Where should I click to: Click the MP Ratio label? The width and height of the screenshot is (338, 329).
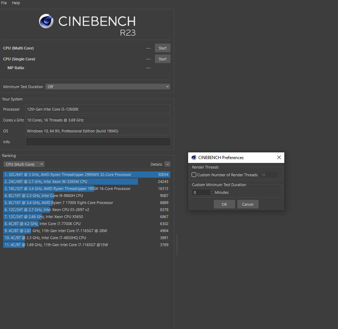(x=16, y=68)
